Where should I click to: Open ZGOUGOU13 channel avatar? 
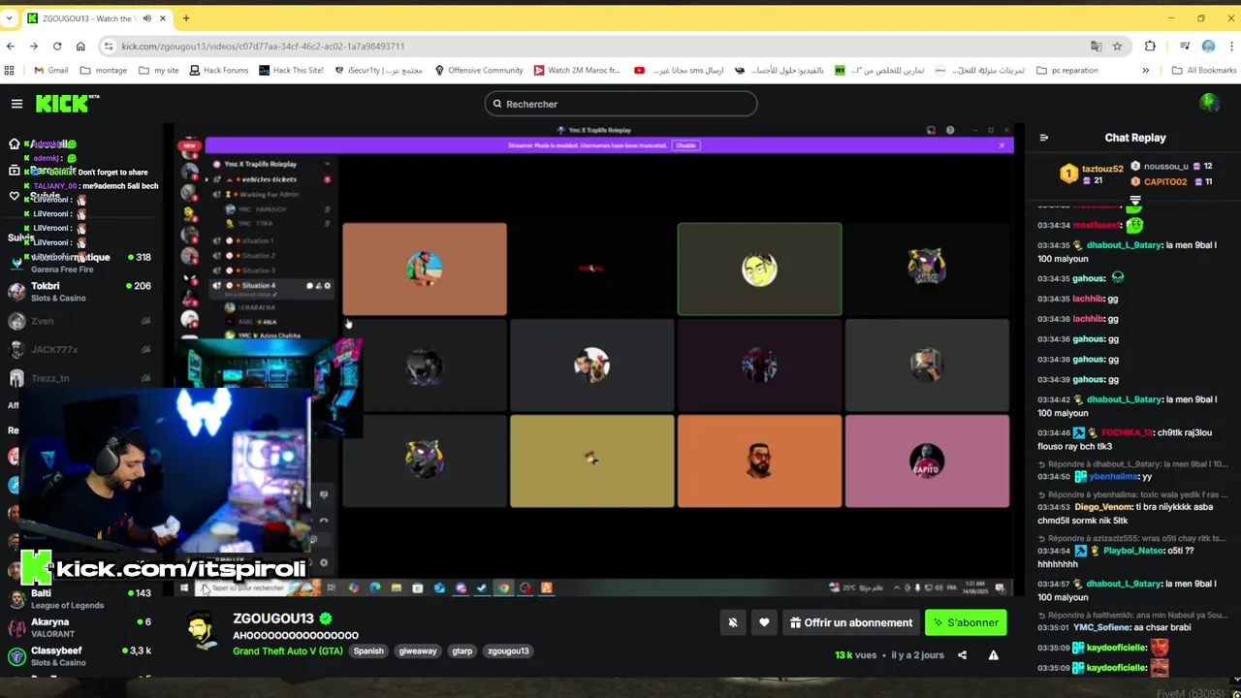202,631
